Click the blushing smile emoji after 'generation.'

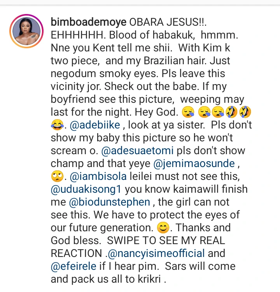tap(163, 228)
